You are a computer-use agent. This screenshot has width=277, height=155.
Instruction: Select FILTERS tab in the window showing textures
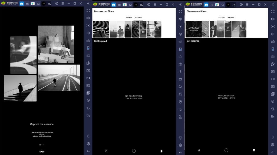coord(129,18)
